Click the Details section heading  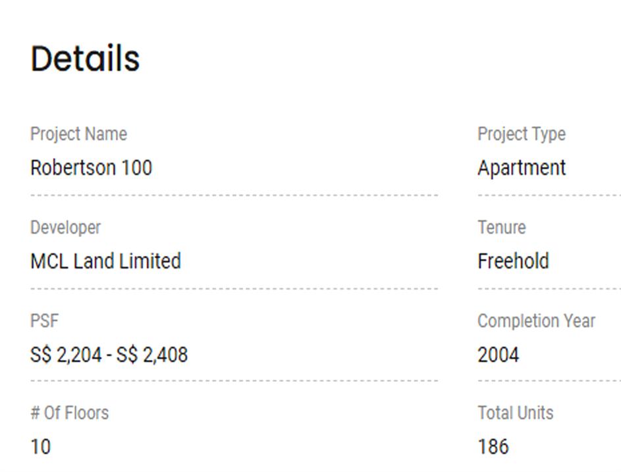85,59
